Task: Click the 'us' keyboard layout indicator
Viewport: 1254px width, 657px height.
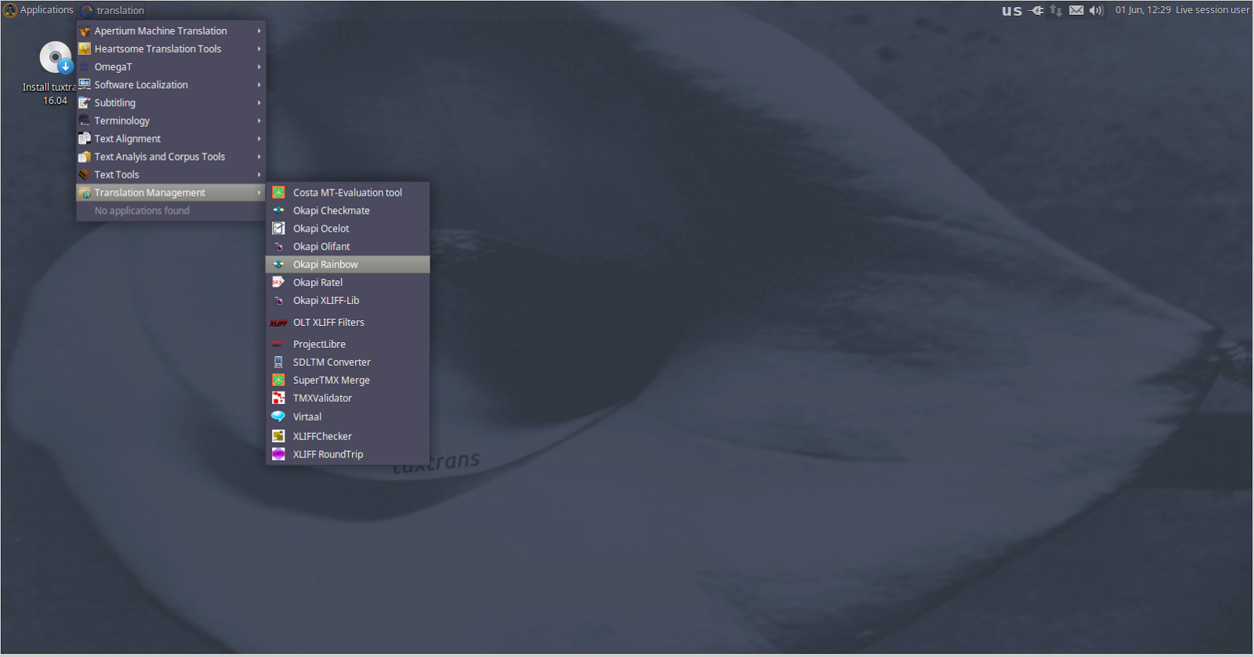Action: (1012, 10)
